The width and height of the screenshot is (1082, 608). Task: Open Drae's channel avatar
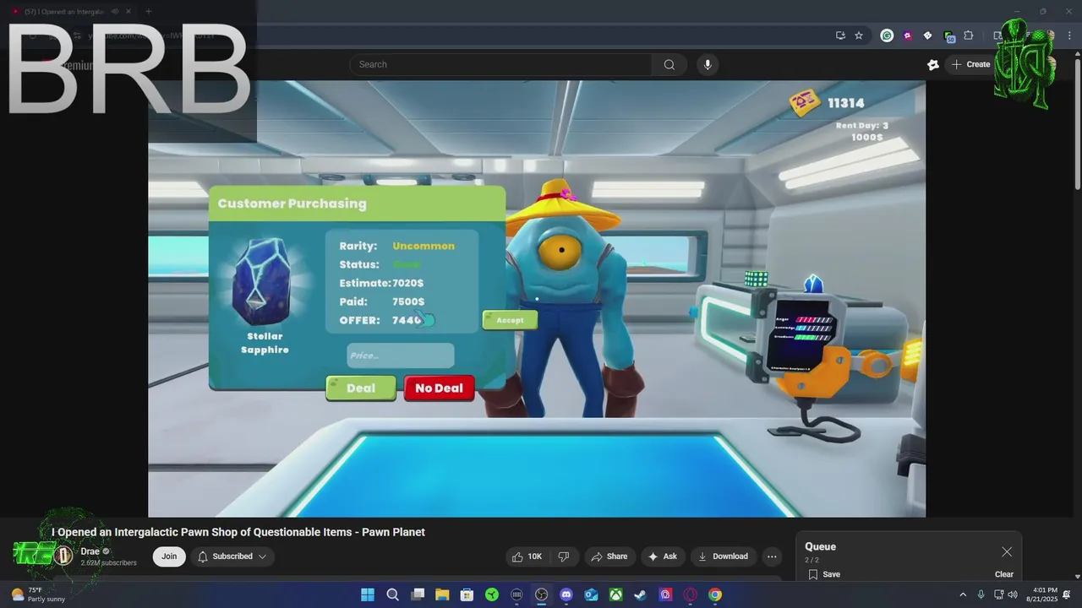click(63, 556)
